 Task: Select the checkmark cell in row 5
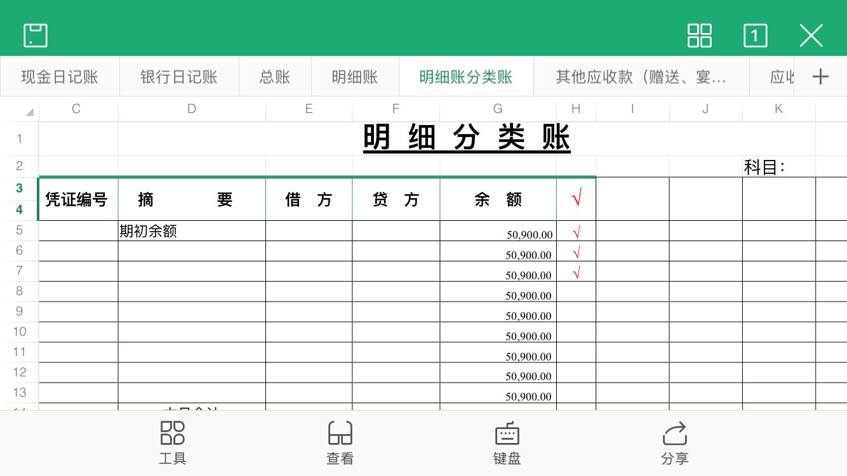[575, 232]
